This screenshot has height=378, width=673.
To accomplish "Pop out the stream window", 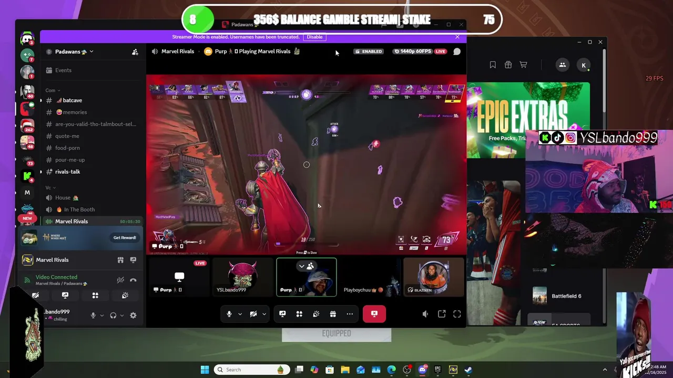I will [442, 314].
